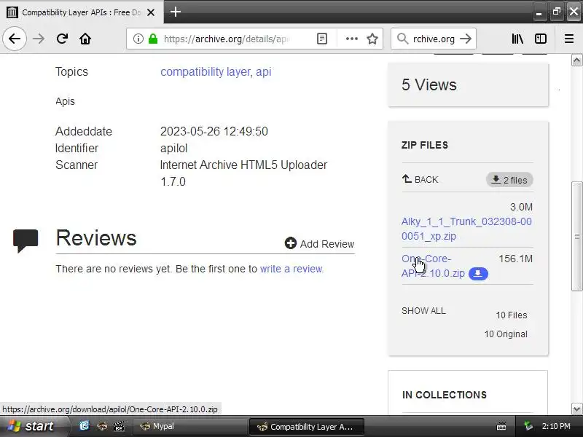
Task: Open the Library bookshelf icon
Action: 517,39
